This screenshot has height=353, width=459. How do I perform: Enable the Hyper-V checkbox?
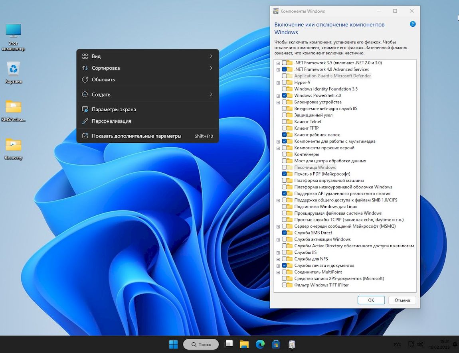point(285,83)
